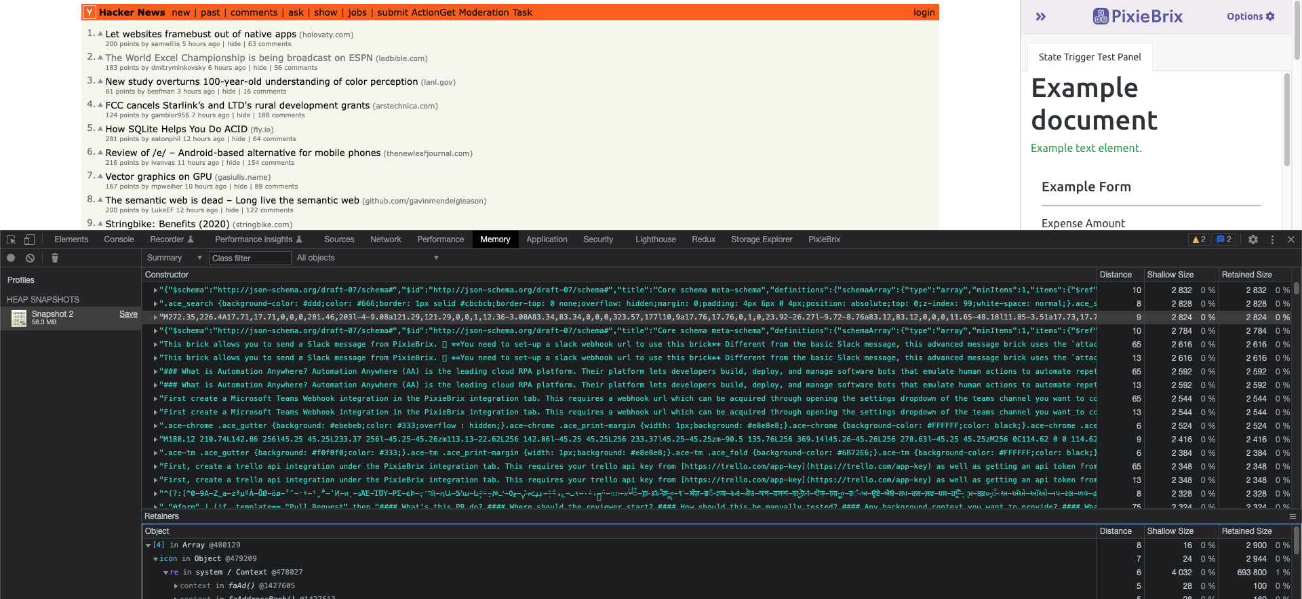This screenshot has height=599, width=1302.
Task: Expand 'context in faAd()' retainer row
Action: (x=176, y=586)
